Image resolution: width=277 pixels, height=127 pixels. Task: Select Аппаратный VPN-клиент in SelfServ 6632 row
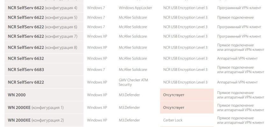[237, 58]
